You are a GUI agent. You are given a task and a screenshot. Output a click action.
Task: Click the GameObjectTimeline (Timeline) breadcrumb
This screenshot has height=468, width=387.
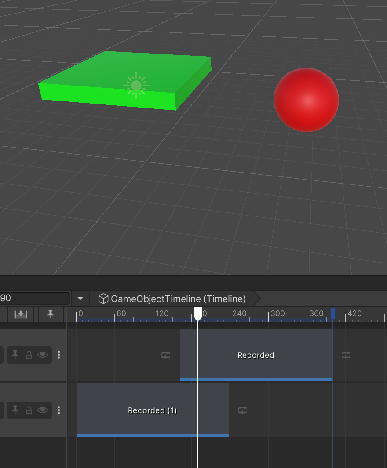(178, 299)
